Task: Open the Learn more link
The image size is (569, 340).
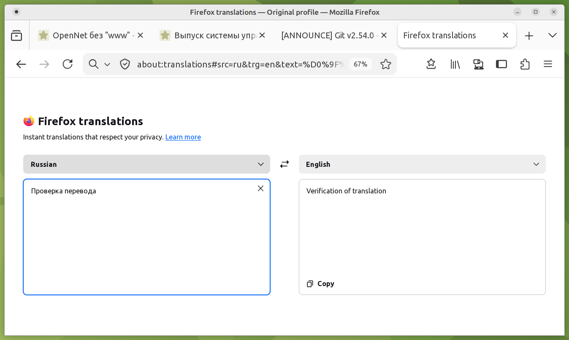Action: (183, 137)
